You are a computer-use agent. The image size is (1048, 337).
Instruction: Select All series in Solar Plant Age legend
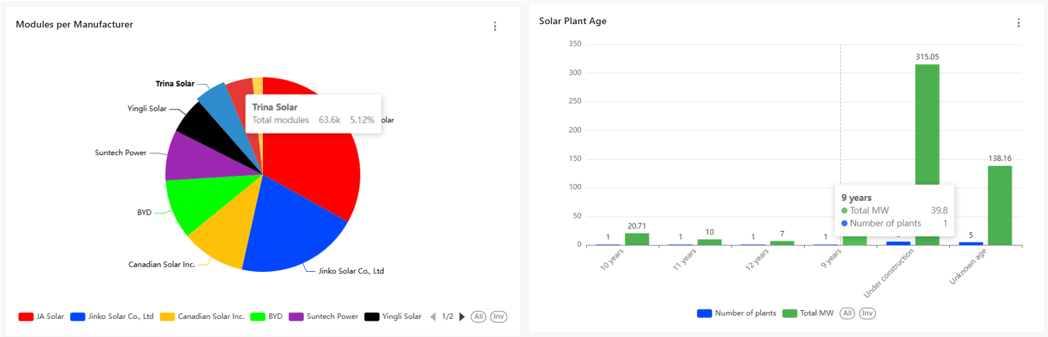tap(847, 313)
